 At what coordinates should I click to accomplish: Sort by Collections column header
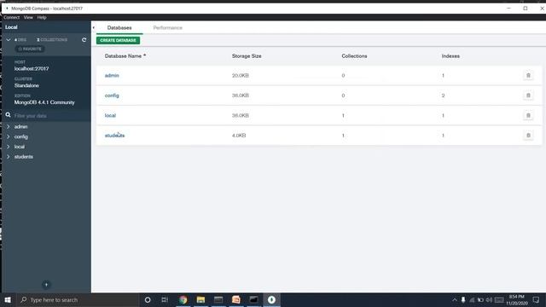coord(354,56)
